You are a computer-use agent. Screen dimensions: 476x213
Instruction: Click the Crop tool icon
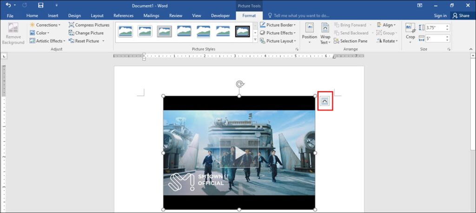tap(410, 27)
